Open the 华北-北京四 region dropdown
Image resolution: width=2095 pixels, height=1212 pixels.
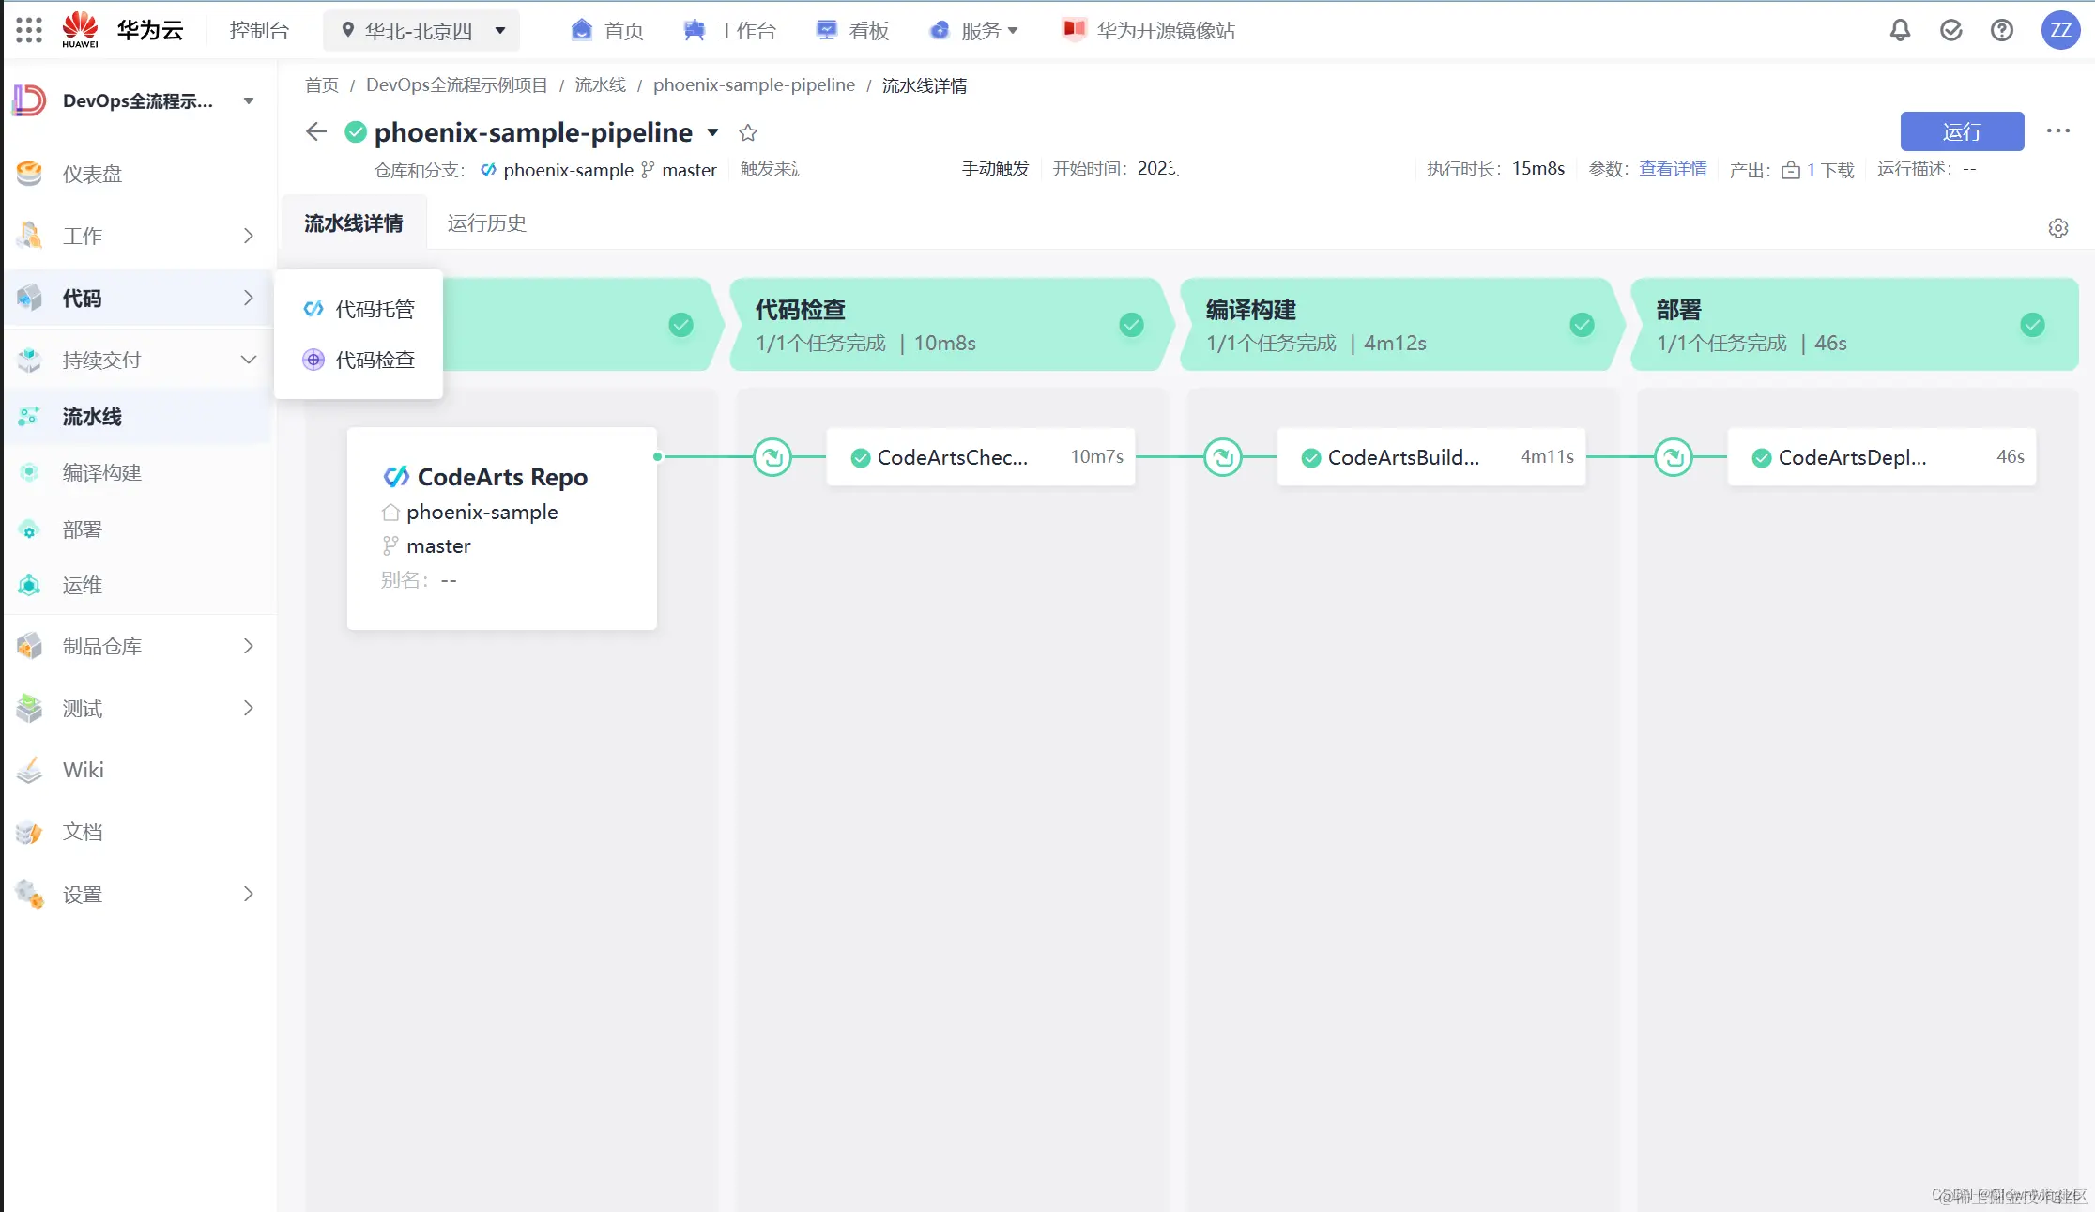pos(421,31)
